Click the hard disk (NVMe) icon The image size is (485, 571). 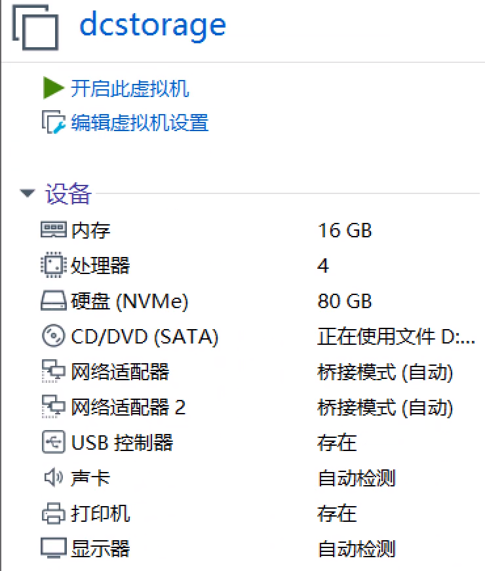tap(54, 302)
